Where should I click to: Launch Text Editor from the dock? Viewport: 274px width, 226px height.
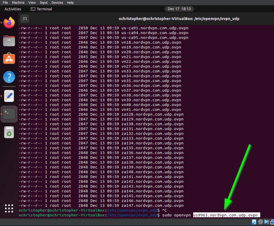pyautogui.click(x=9, y=95)
